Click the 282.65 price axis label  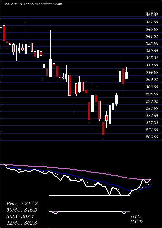point(152,116)
